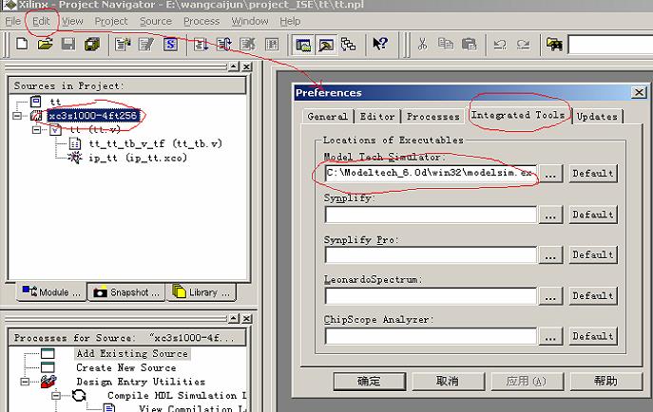Open the Window menu

249,21
